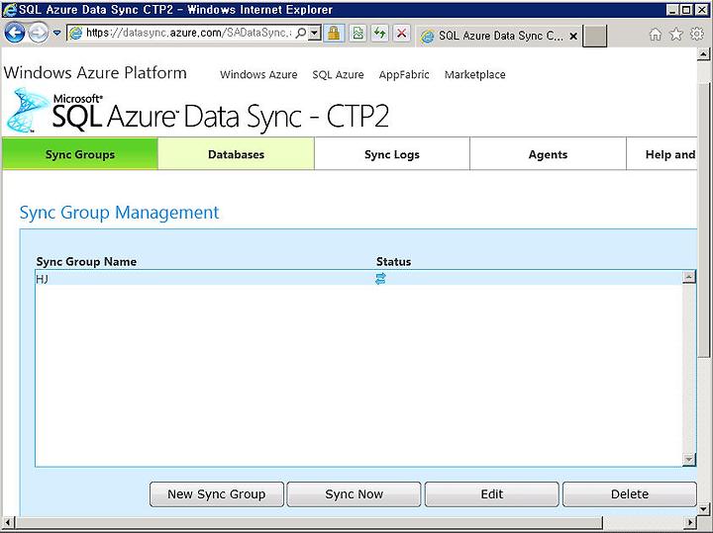Refresh the page with green arrows icon
The width and height of the screenshot is (713, 533).
point(379,34)
